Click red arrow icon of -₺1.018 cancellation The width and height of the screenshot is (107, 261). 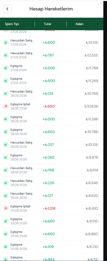6,208
